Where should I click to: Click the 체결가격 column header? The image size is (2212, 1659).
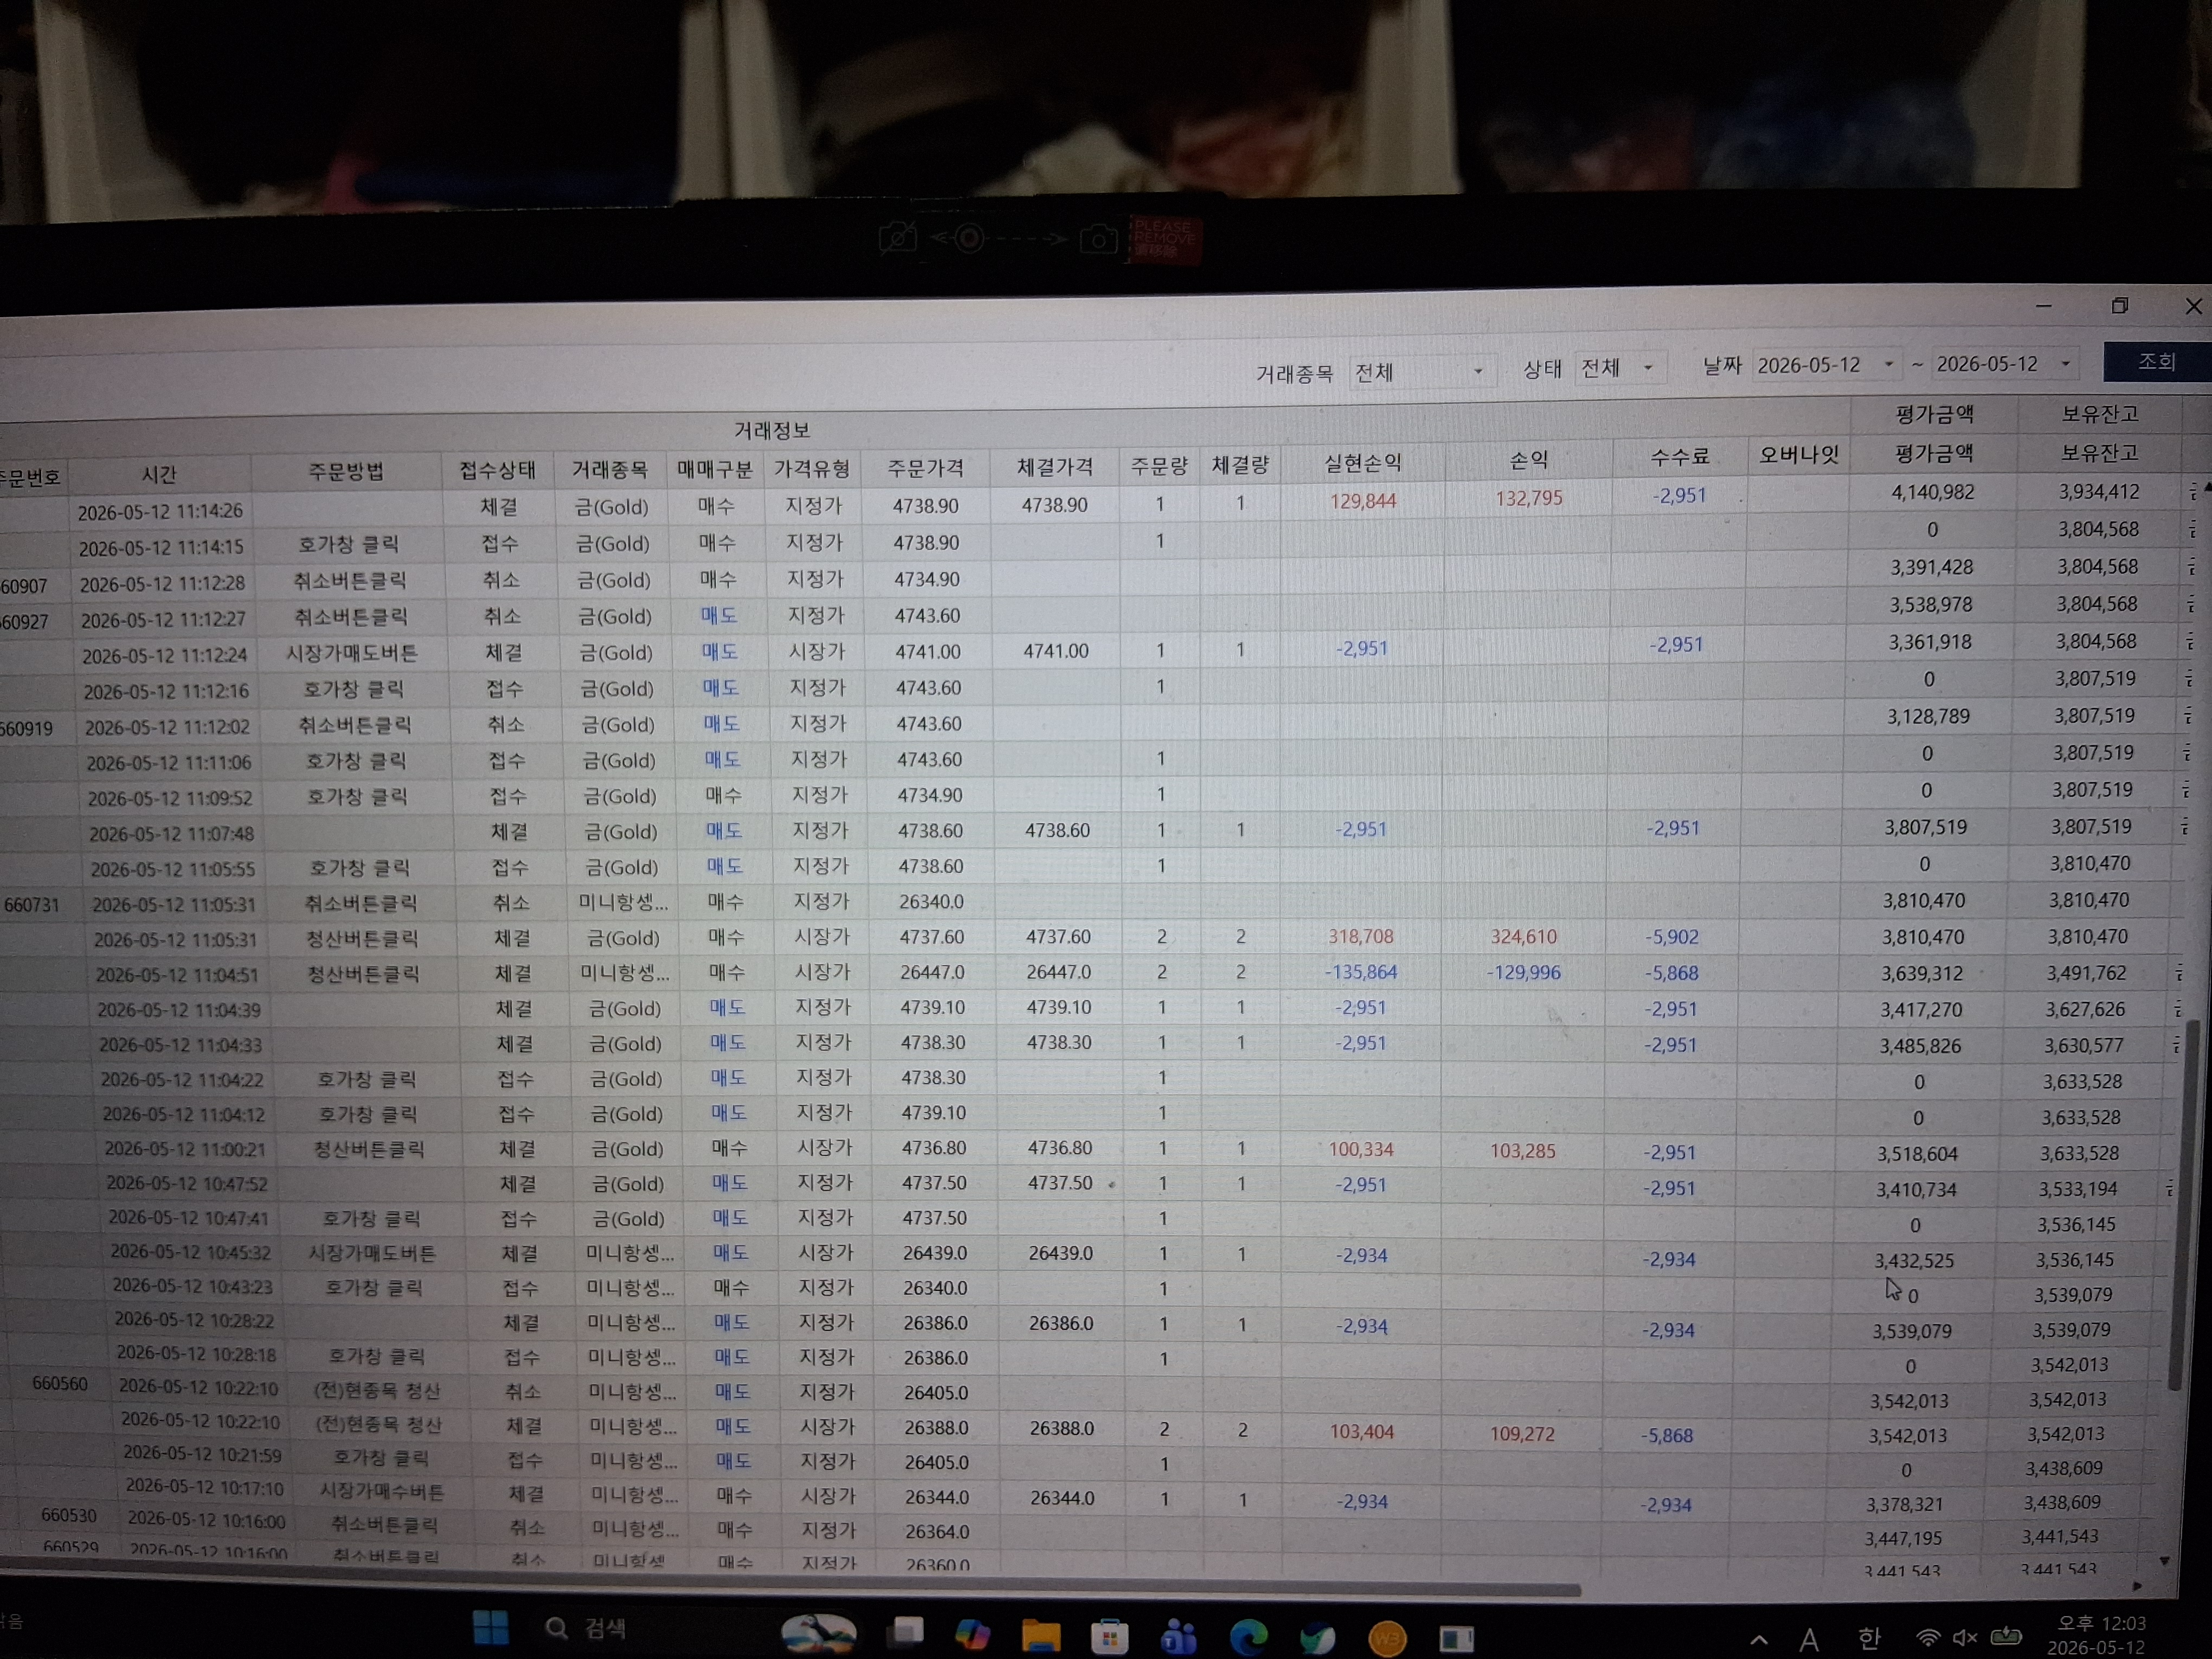tap(1054, 466)
